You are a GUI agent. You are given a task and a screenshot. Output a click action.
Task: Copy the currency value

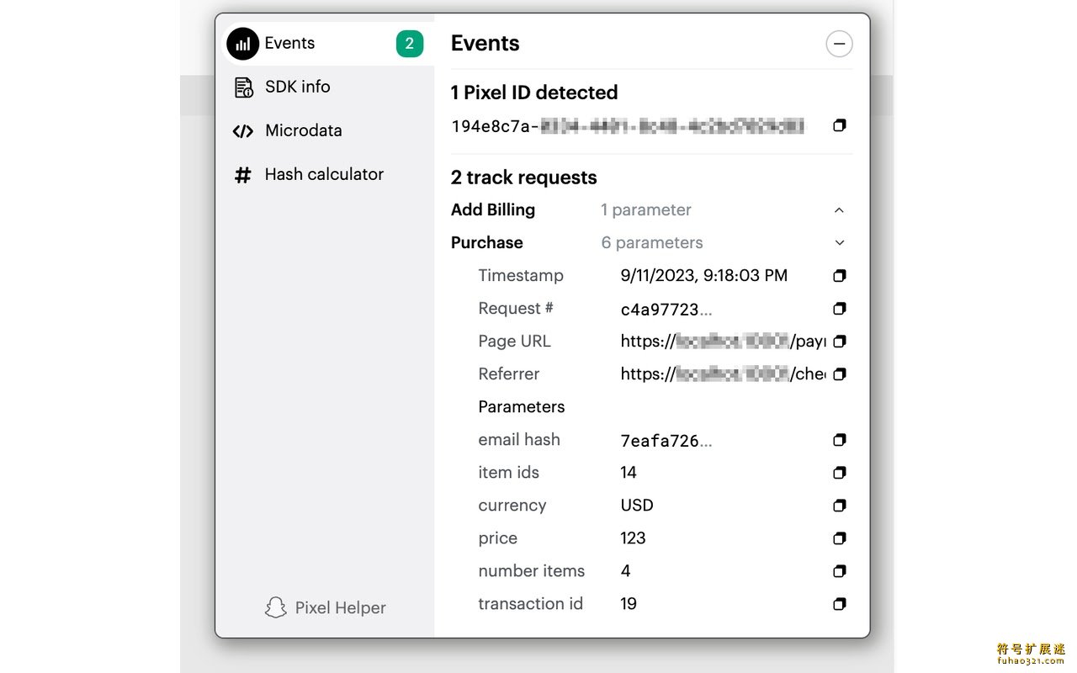point(839,506)
